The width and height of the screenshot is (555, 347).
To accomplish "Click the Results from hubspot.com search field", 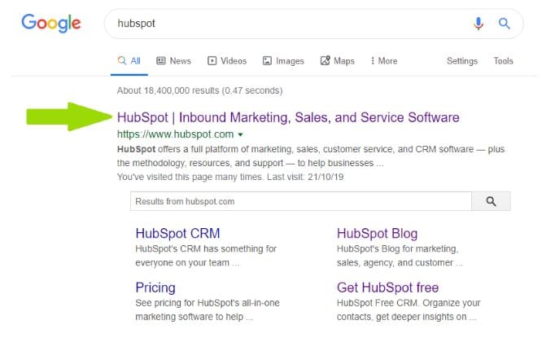I will tap(301, 201).
